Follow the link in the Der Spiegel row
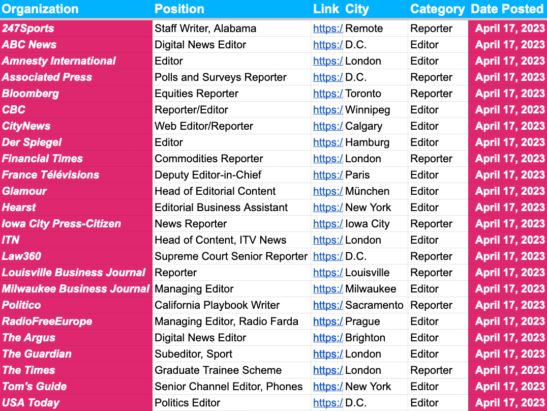This screenshot has height=411, width=547. pyautogui.click(x=327, y=142)
